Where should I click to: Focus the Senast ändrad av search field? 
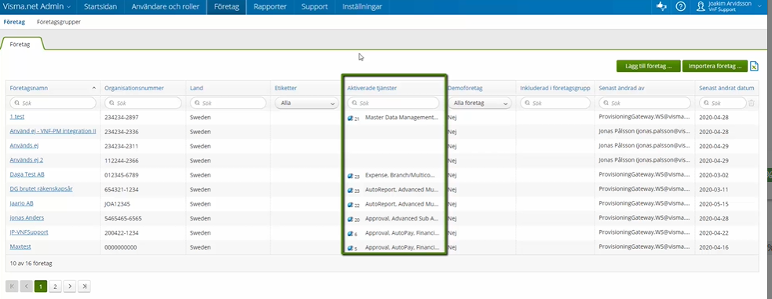click(x=644, y=104)
